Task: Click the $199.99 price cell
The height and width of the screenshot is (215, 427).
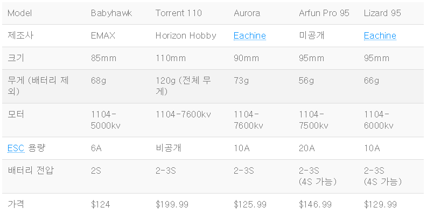Action: 172,204
